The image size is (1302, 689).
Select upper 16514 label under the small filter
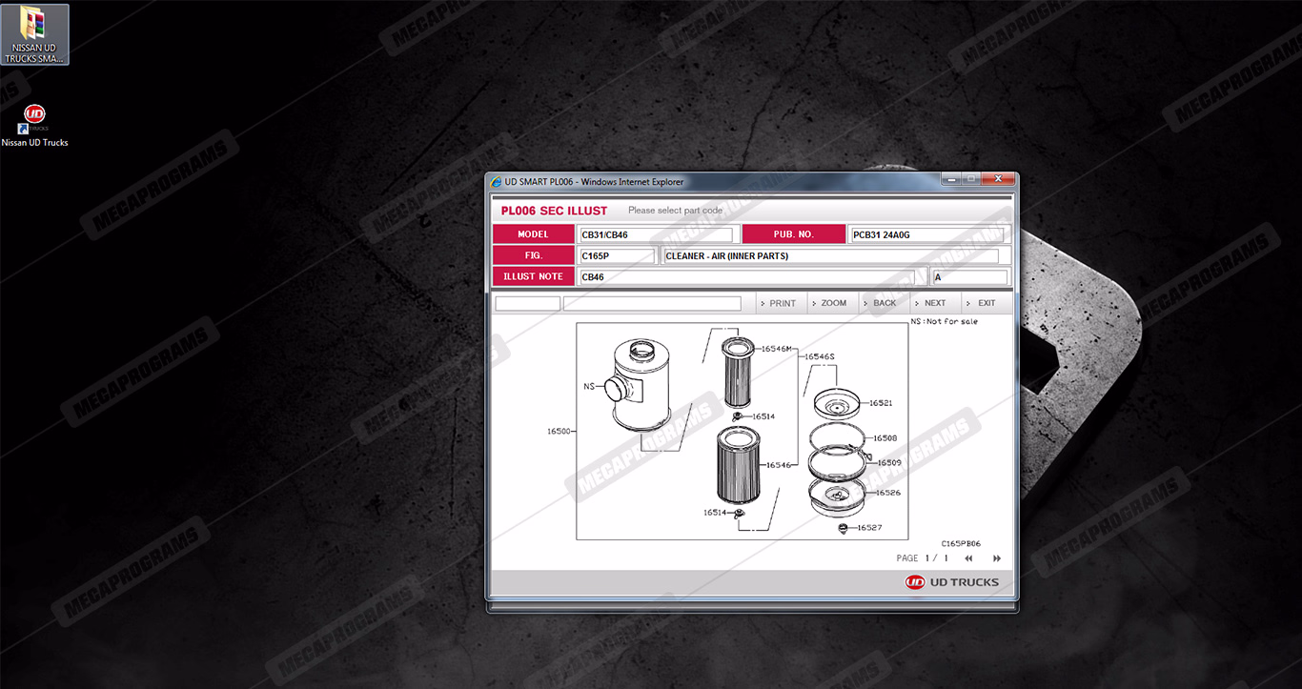[763, 416]
